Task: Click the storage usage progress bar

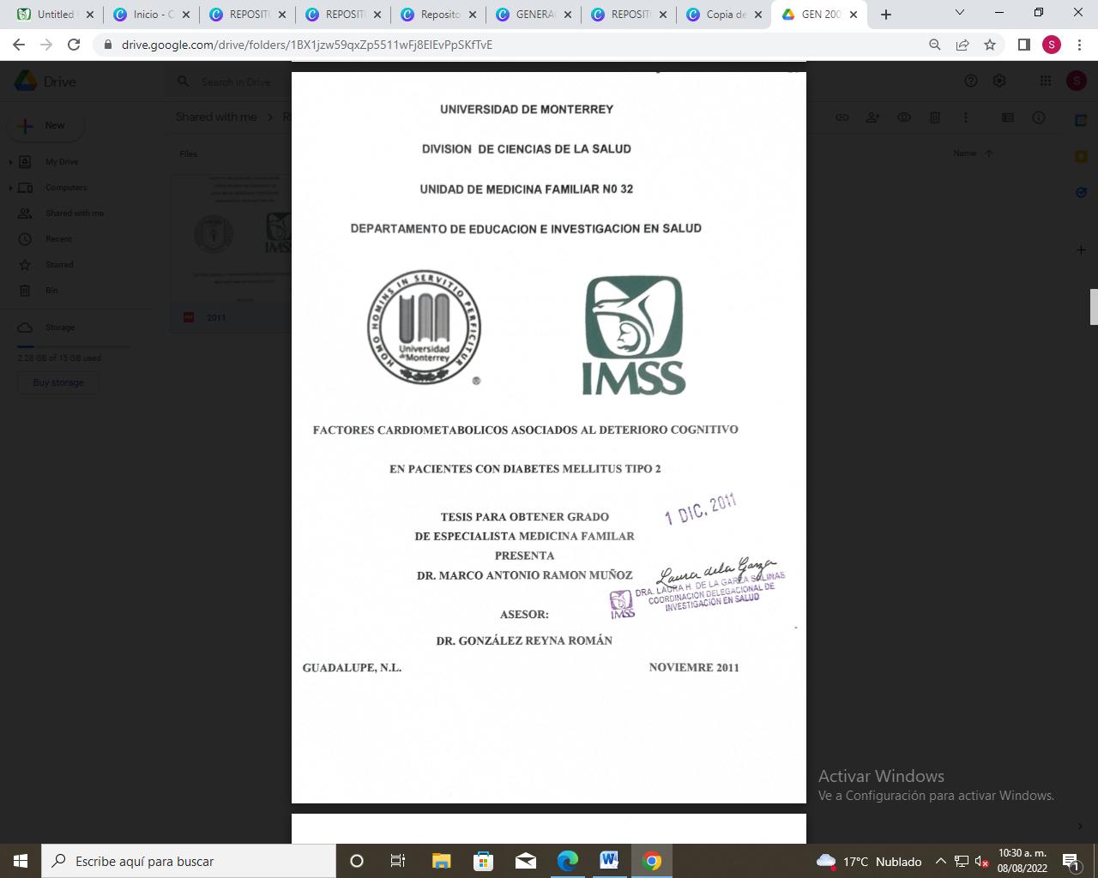Action: click(x=74, y=346)
